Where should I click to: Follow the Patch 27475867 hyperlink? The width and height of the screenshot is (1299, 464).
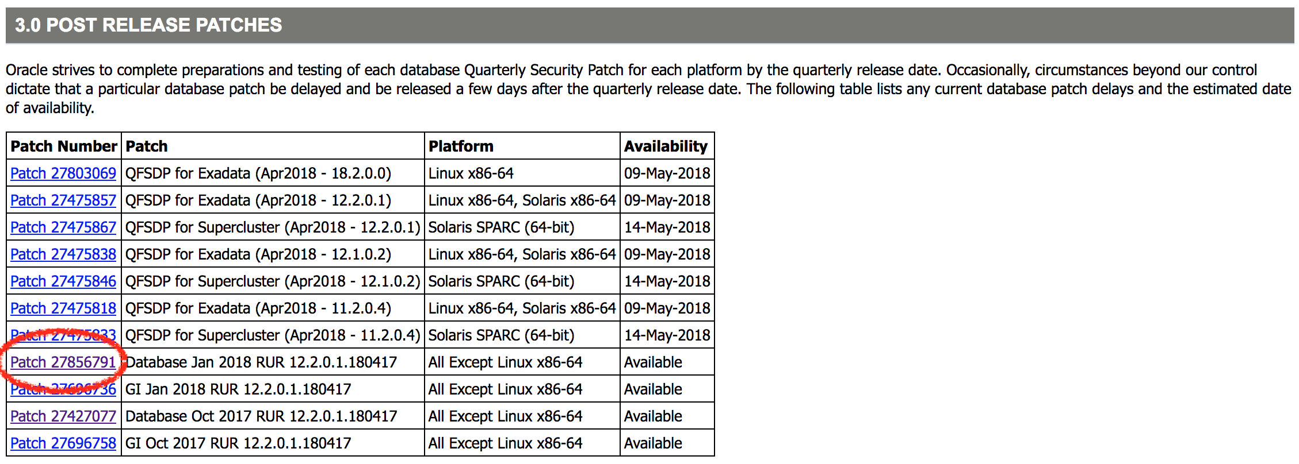pyautogui.click(x=63, y=227)
